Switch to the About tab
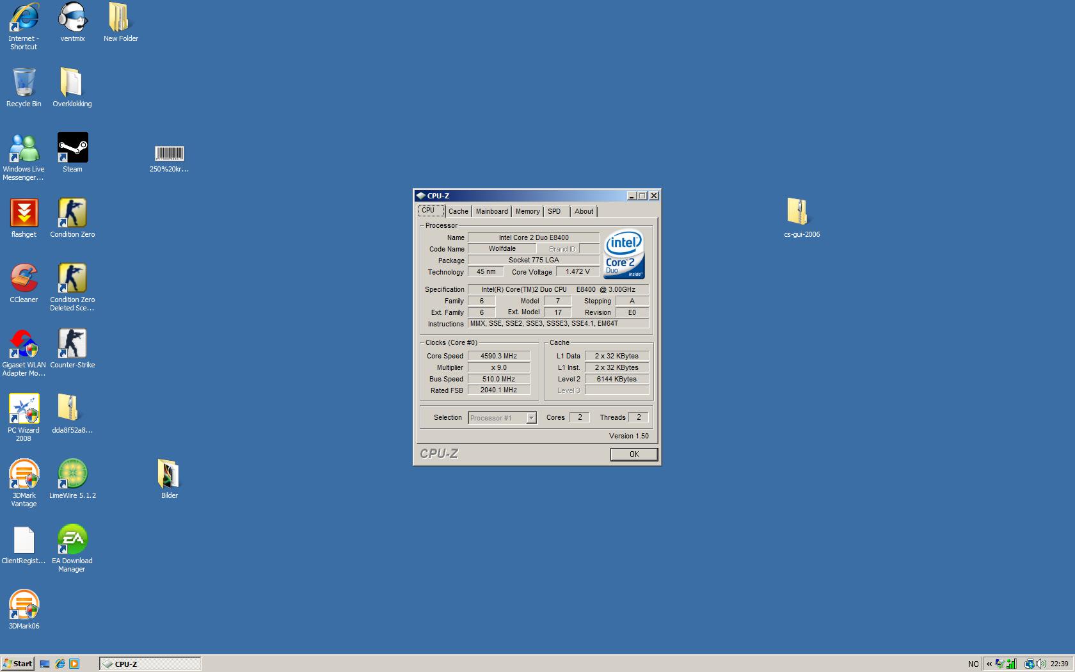 (x=584, y=211)
